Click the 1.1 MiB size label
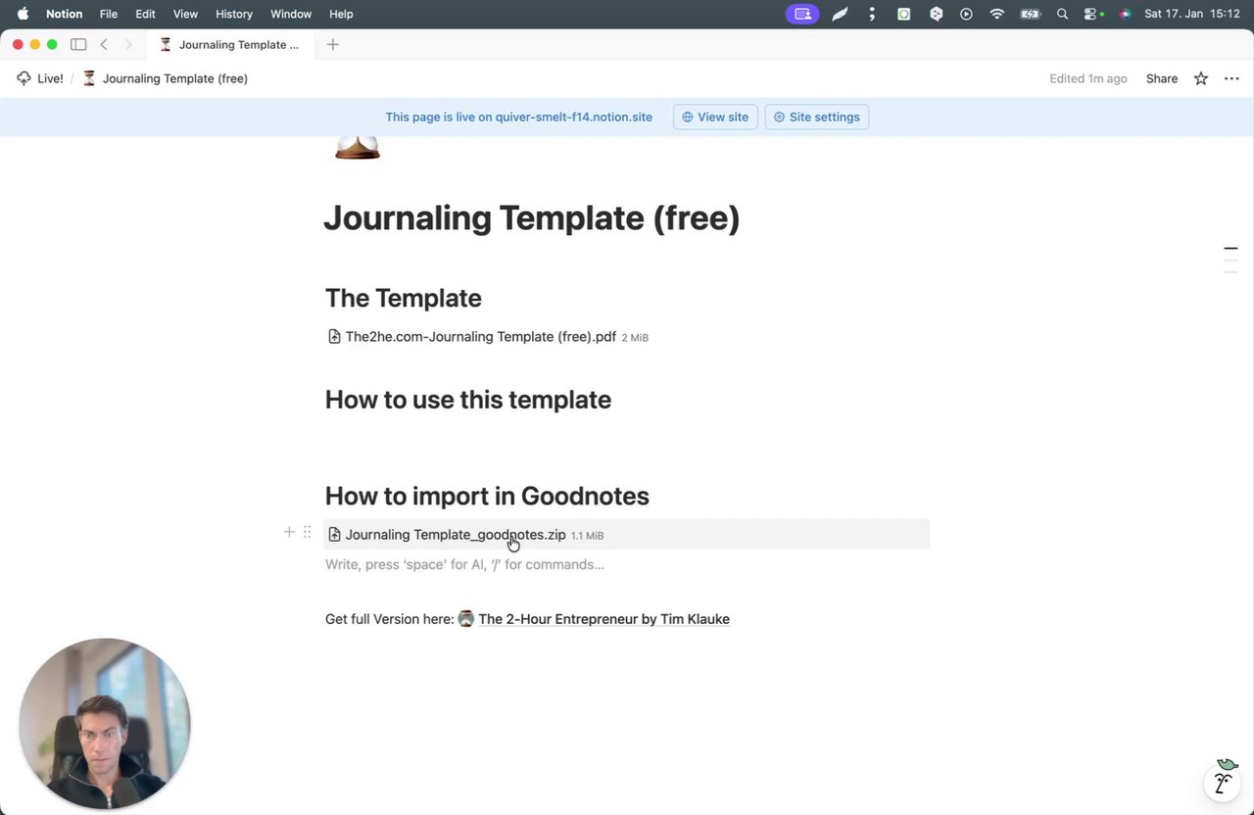Image resolution: width=1254 pixels, height=815 pixels. point(587,536)
